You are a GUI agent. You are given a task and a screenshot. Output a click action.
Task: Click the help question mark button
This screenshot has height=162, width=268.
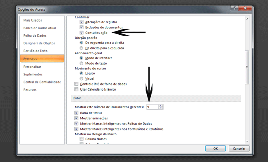[x=234, y=8]
